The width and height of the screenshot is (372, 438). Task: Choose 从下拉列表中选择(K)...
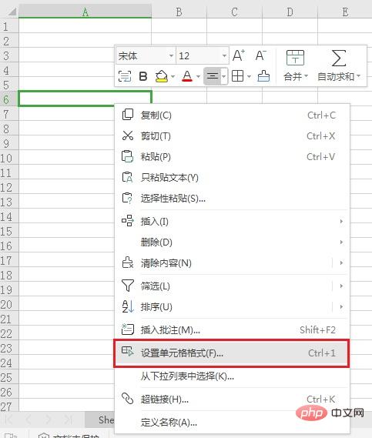tap(232, 376)
